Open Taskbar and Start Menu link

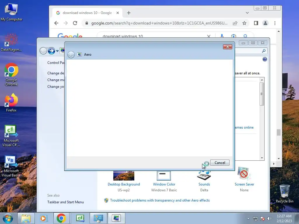[x=65, y=202]
